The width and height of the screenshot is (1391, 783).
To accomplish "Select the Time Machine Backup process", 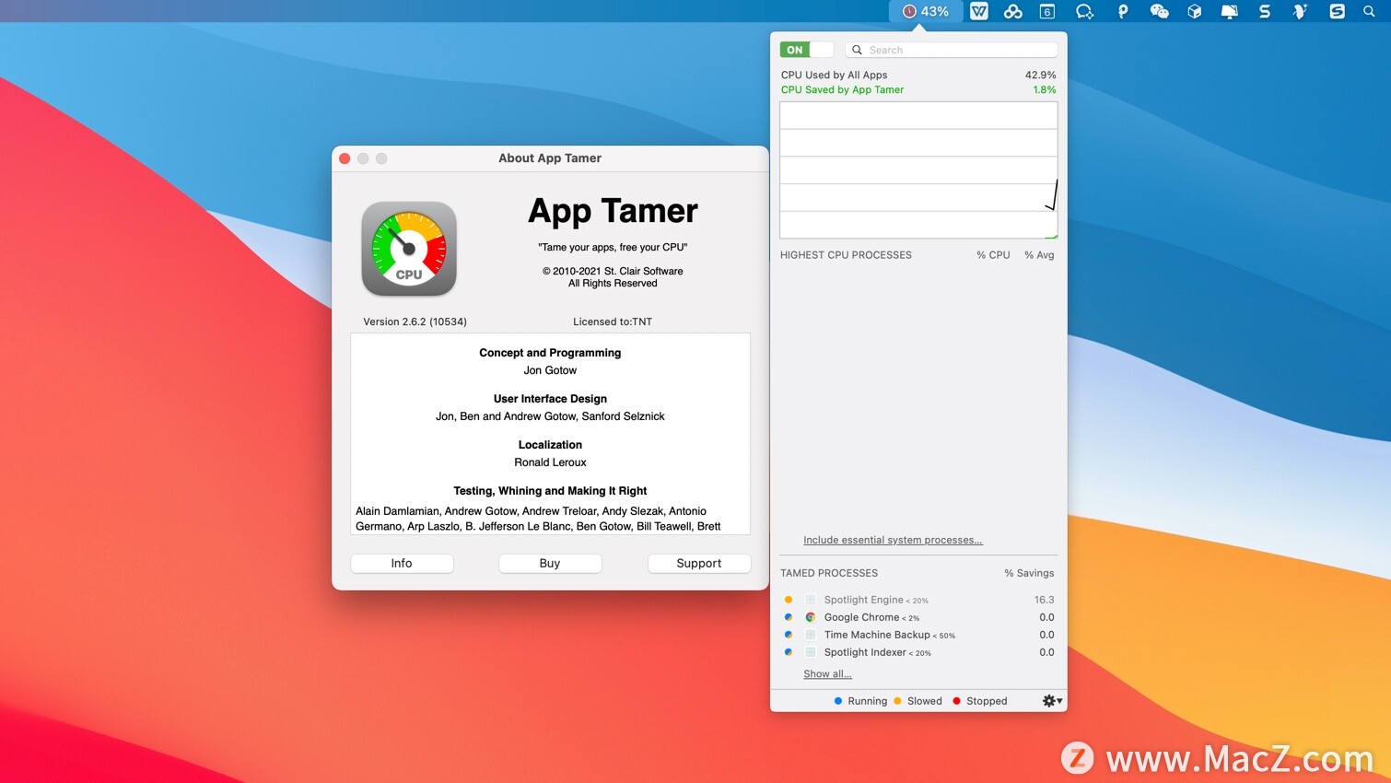I will 918,635.
